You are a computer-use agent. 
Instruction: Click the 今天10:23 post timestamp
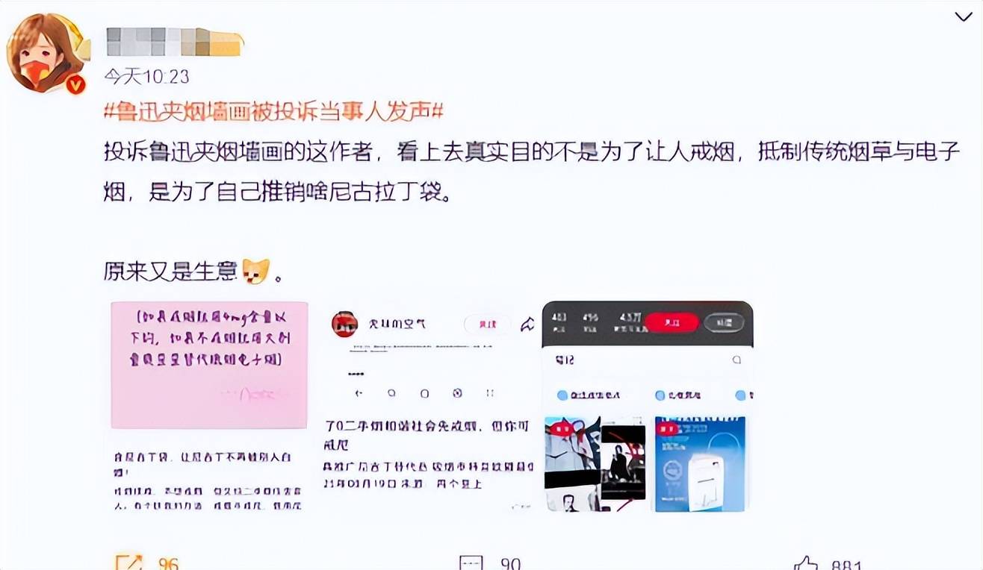coord(146,76)
